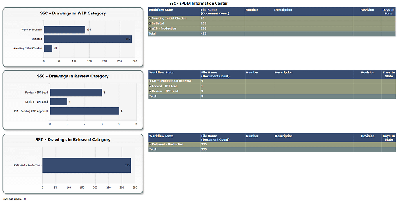Expand the WIP - Production table row
The image size is (399, 202).
150,29
